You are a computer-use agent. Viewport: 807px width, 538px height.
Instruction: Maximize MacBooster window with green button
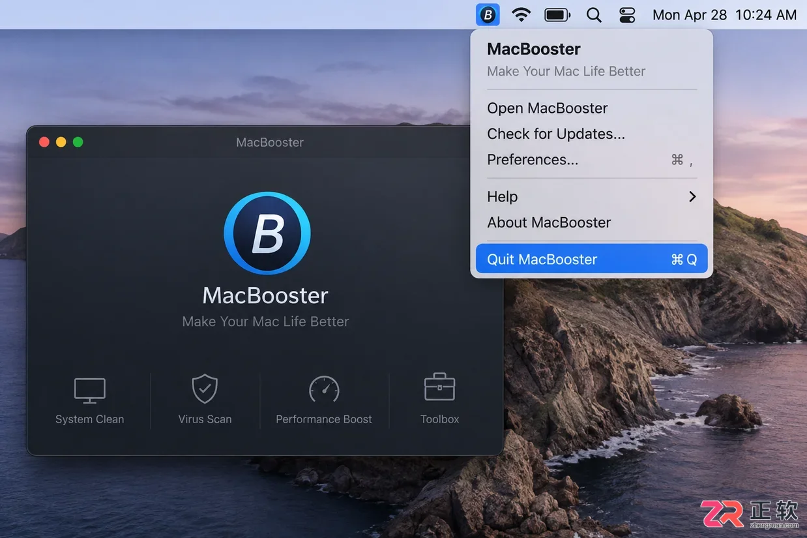point(78,142)
